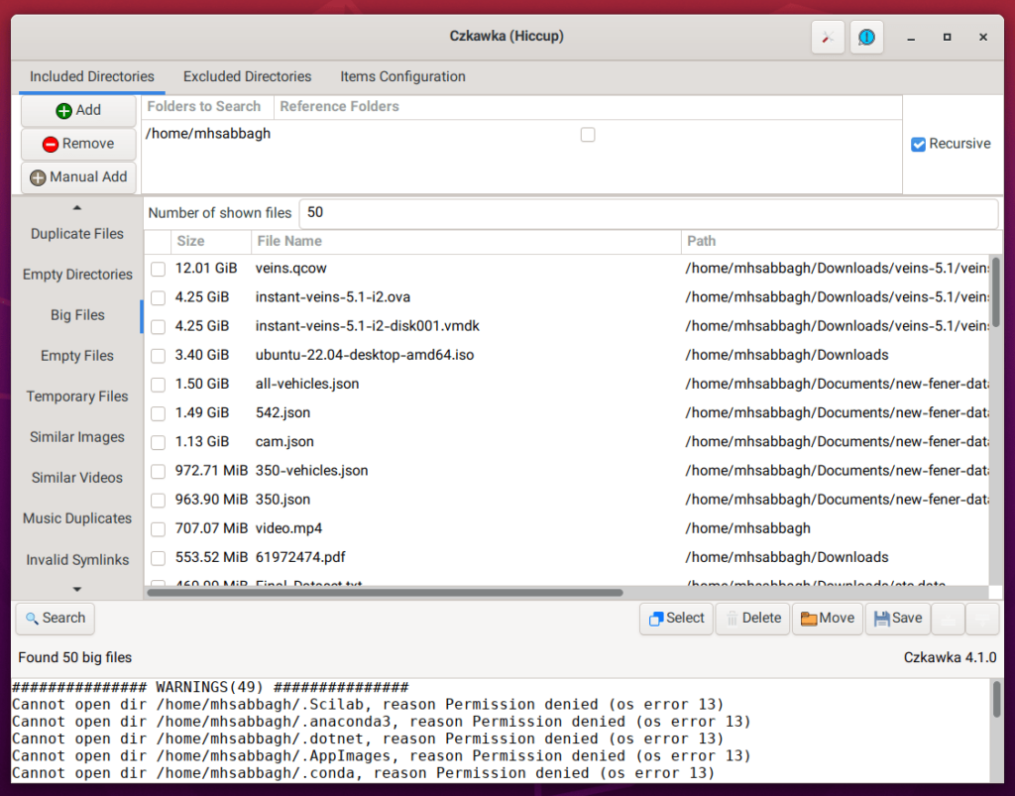Switch to the Excluded Directories tab
Viewport: 1015px width, 796px height.
(247, 76)
